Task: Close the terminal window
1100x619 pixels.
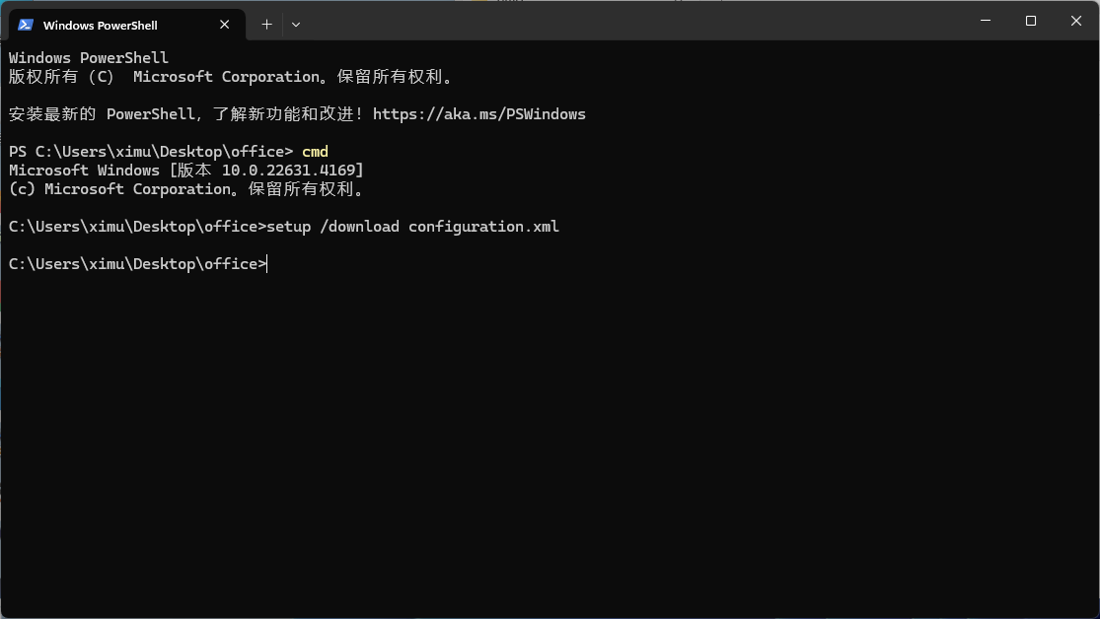Action: 1076,21
